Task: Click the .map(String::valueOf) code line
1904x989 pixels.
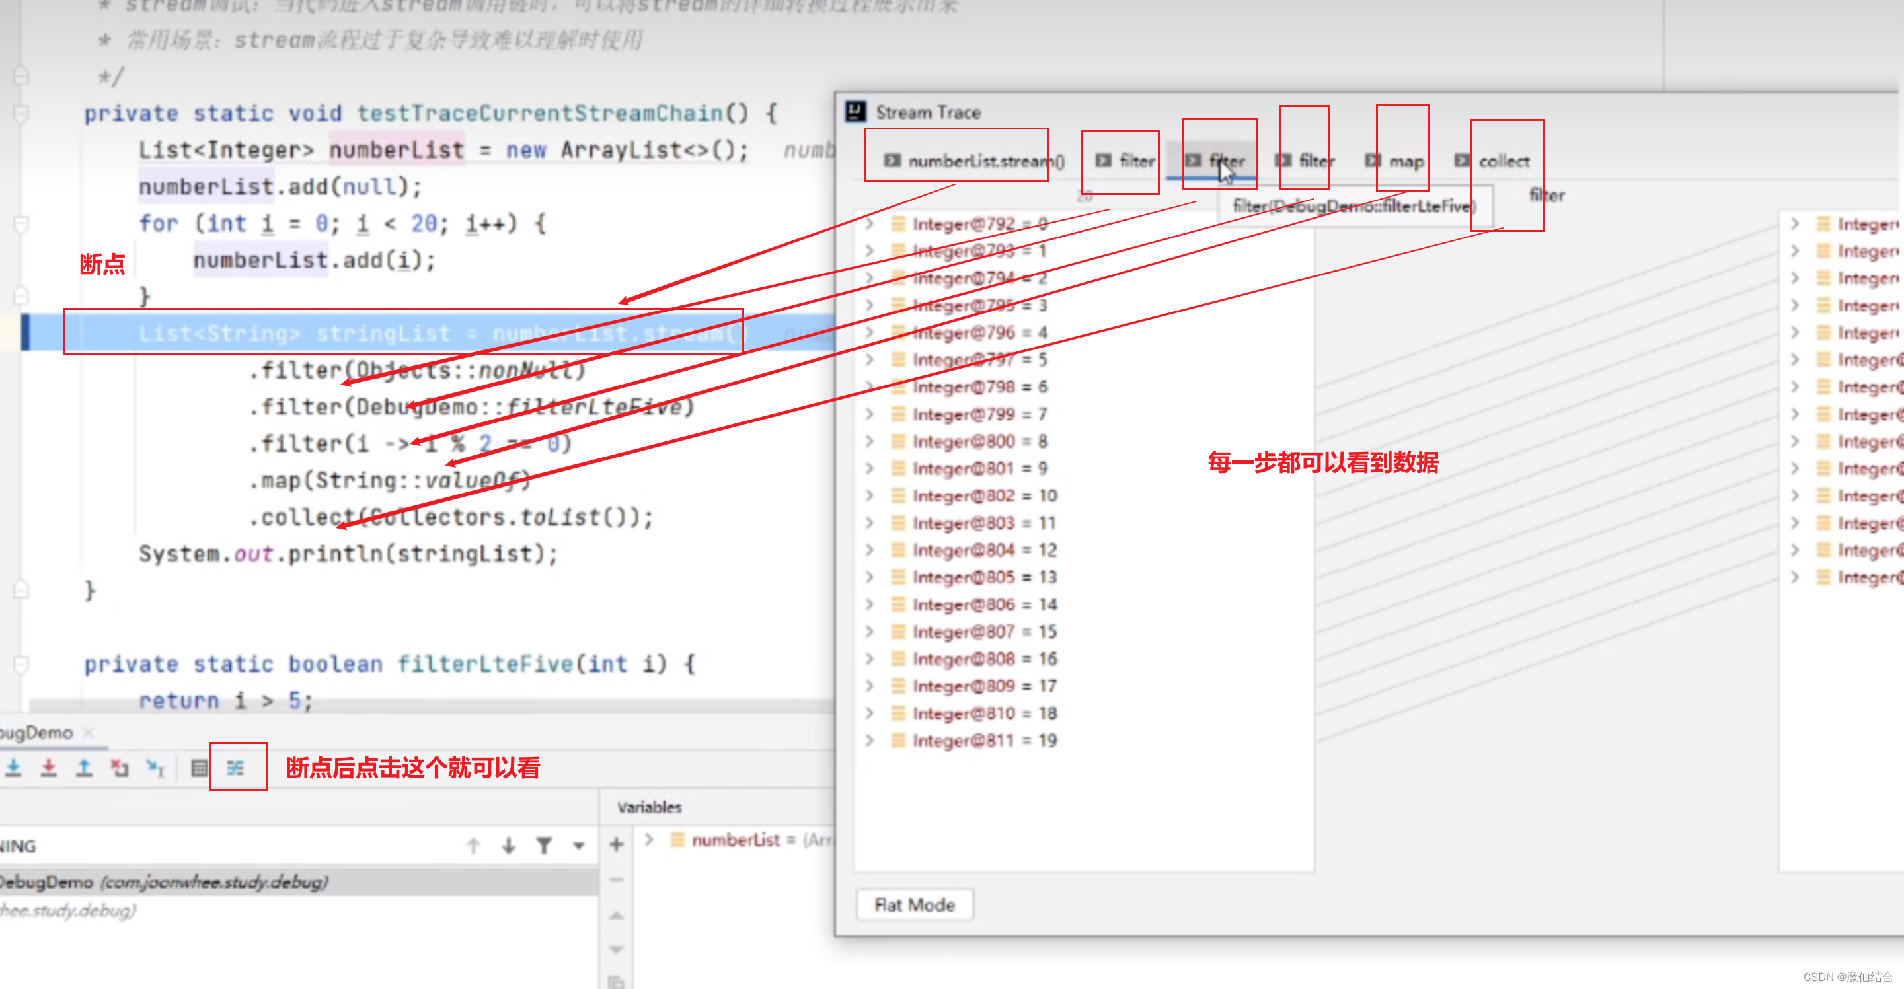Action: (389, 481)
